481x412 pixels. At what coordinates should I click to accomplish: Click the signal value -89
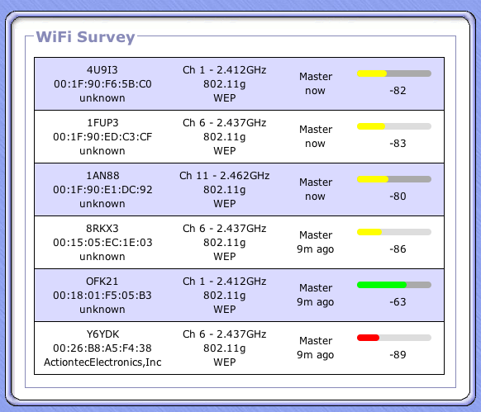click(398, 355)
